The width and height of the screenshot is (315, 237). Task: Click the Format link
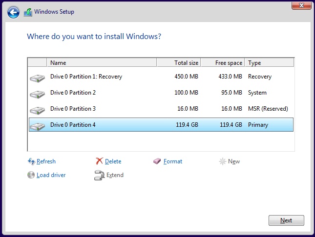173,161
